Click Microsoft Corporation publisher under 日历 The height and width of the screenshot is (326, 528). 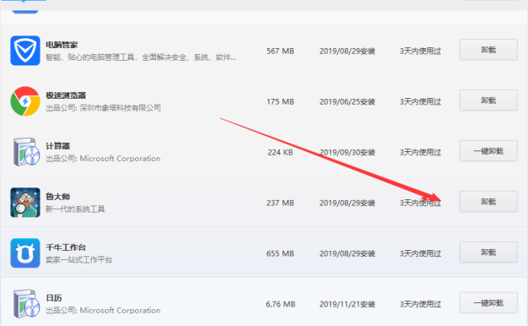tap(103, 310)
